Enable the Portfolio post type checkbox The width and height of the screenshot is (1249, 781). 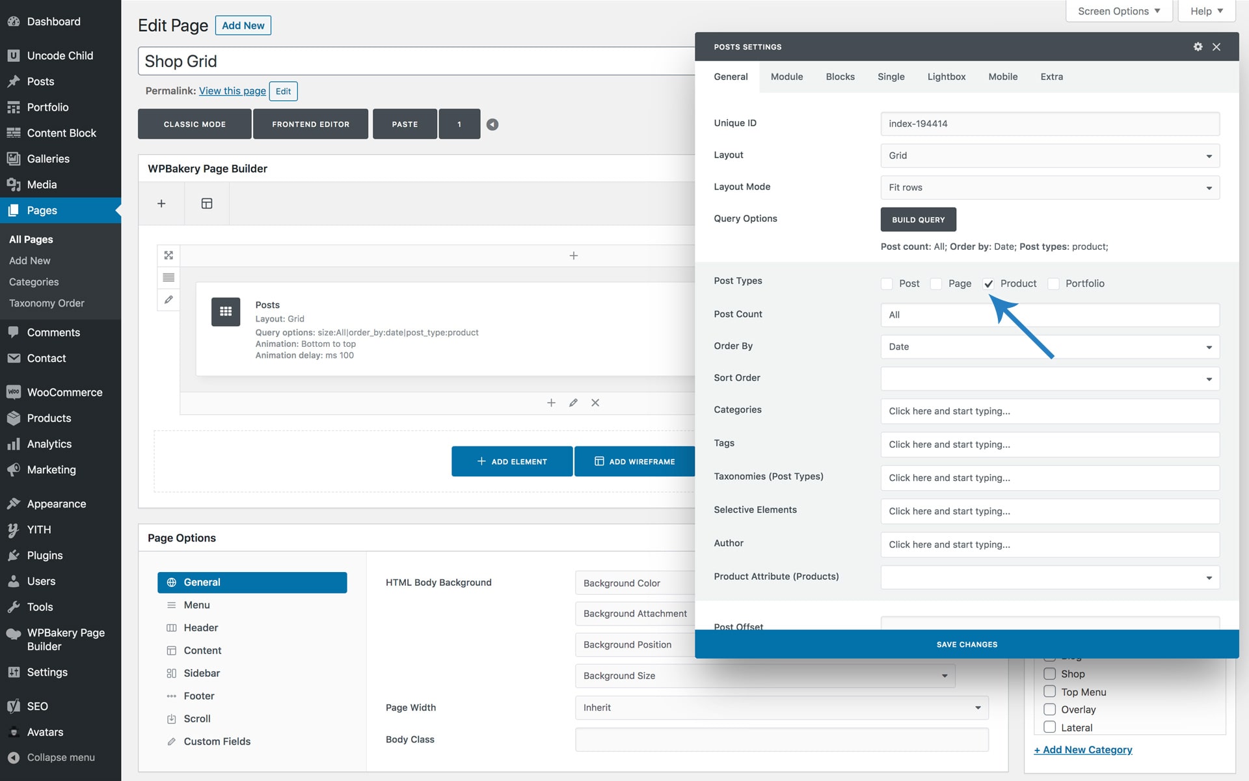tap(1053, 284)
